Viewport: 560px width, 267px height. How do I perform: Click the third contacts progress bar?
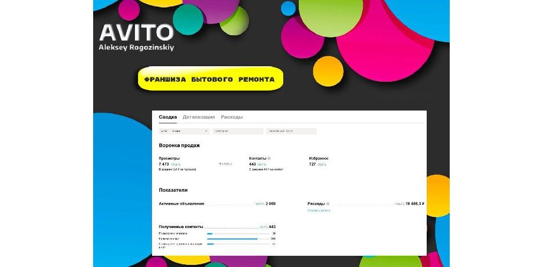pyautogui.click(x=238, y=244)
